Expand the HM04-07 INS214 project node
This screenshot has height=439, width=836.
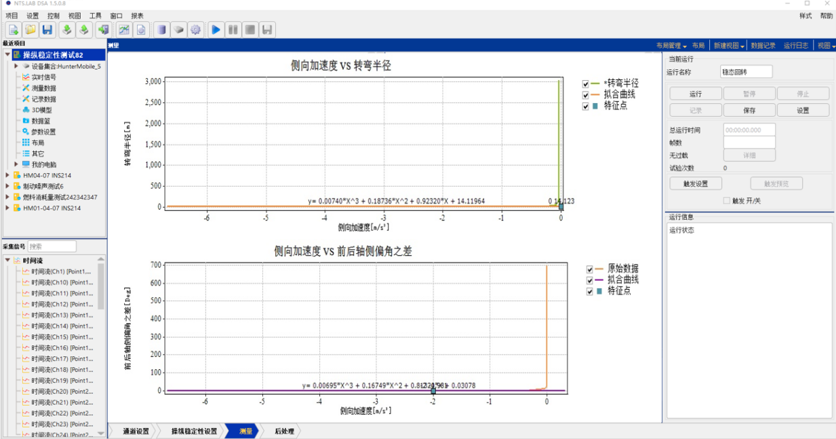coord(7,176)
